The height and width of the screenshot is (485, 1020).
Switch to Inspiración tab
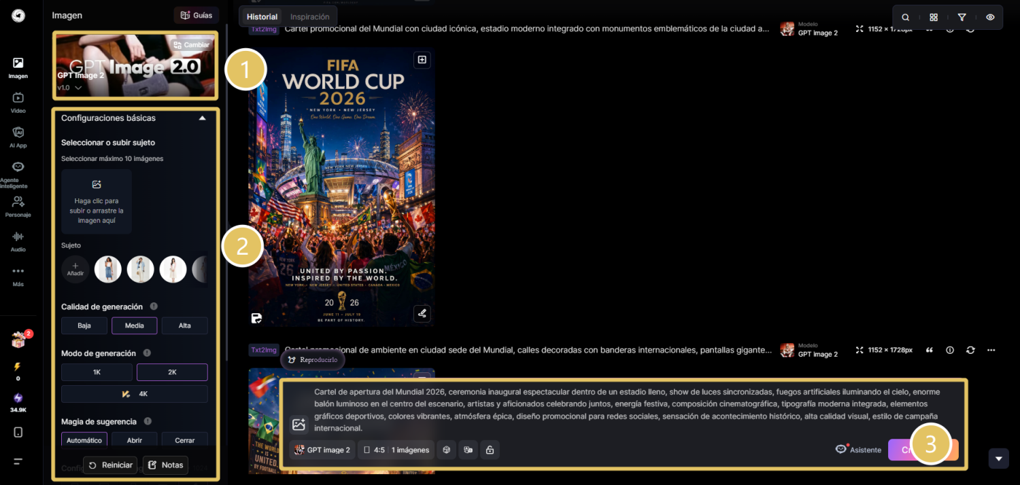pyautogui.click(x=310, y=16)
